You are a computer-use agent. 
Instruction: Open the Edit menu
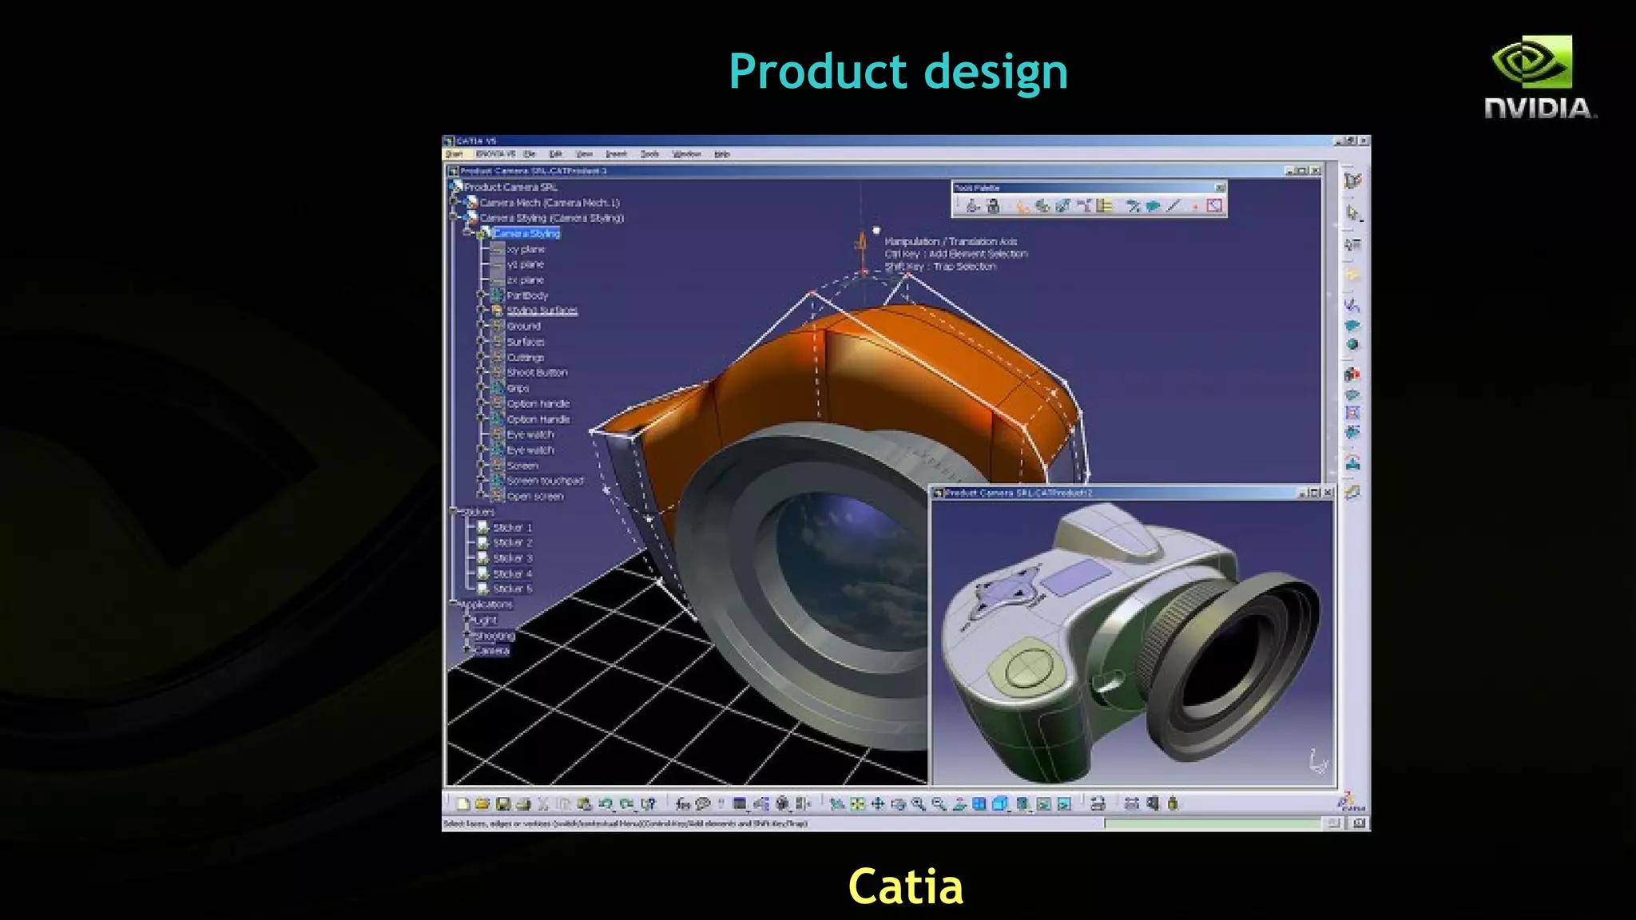(556, 154)
